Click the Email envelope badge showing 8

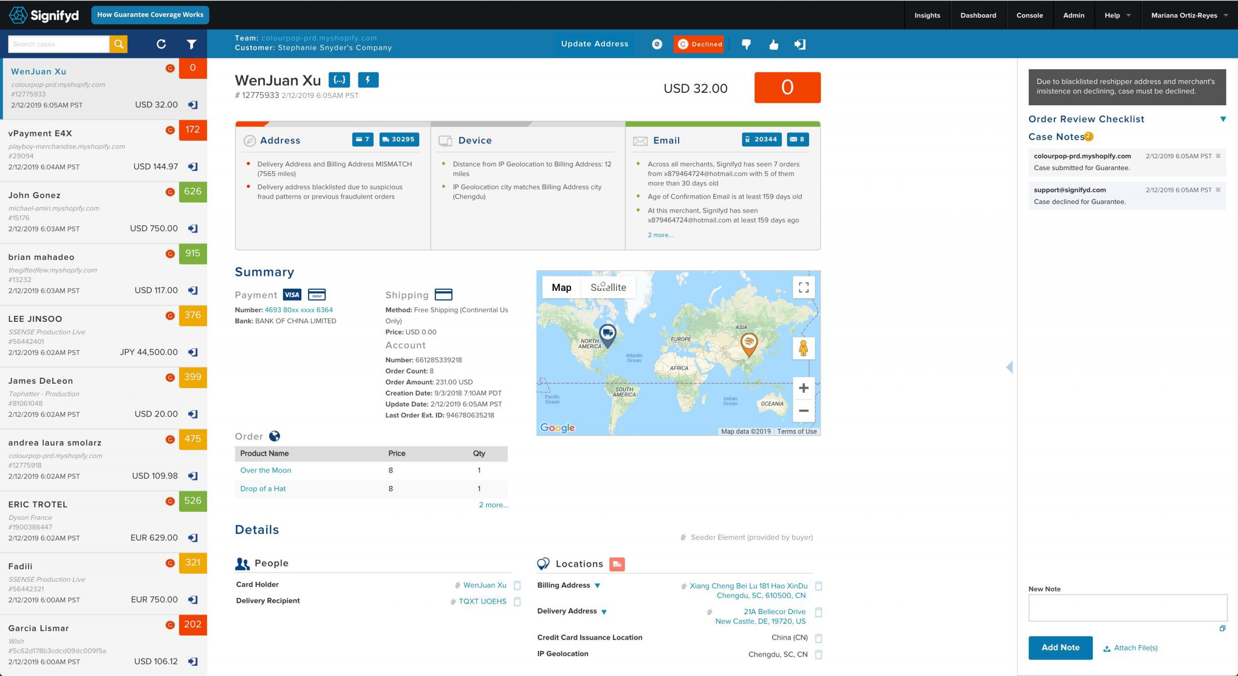[x=797, y=139]
